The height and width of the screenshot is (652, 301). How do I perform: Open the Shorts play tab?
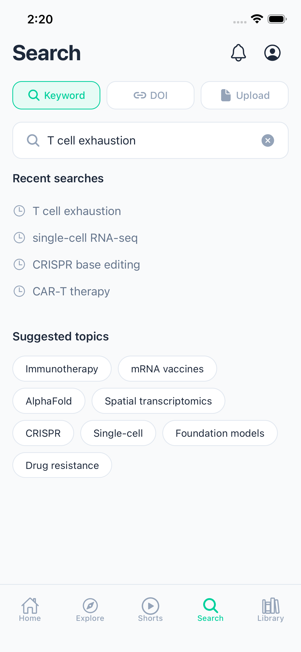150,610
